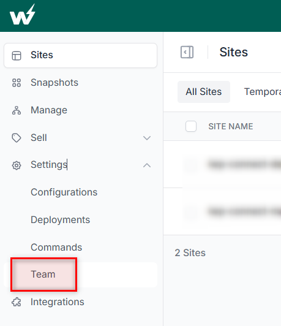
Task: Click the InstaWP logo in header
Action: (x=23, y=15)
